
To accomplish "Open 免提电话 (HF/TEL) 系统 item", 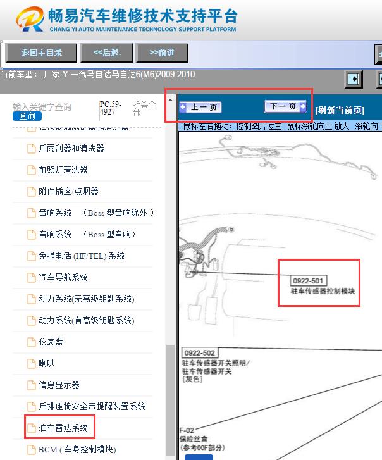I will 82,256.
